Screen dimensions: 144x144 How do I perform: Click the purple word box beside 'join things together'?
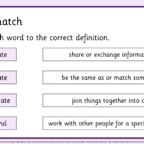click(x=8, y=100)
